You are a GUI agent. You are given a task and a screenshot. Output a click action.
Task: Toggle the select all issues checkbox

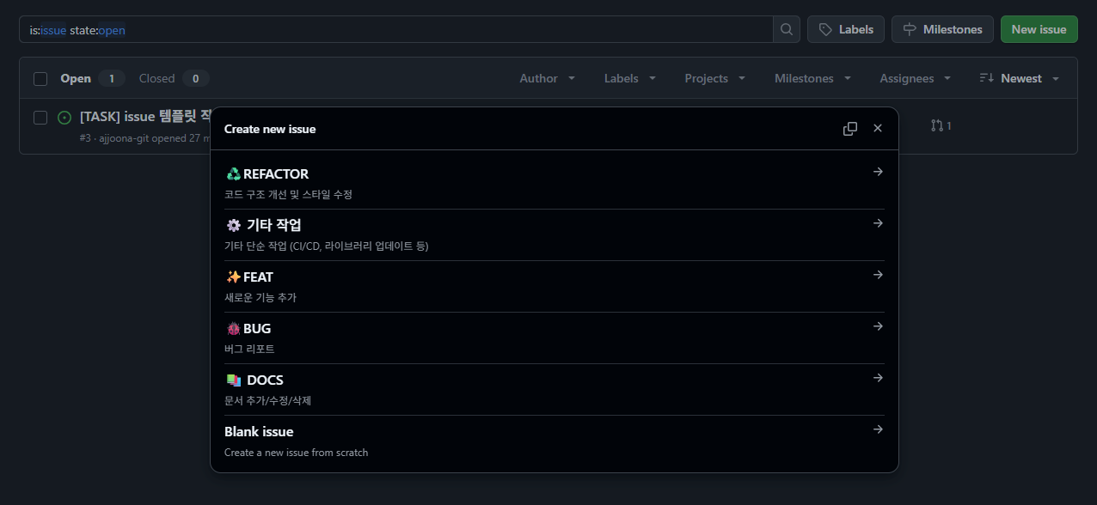click(x=40, y=79)
